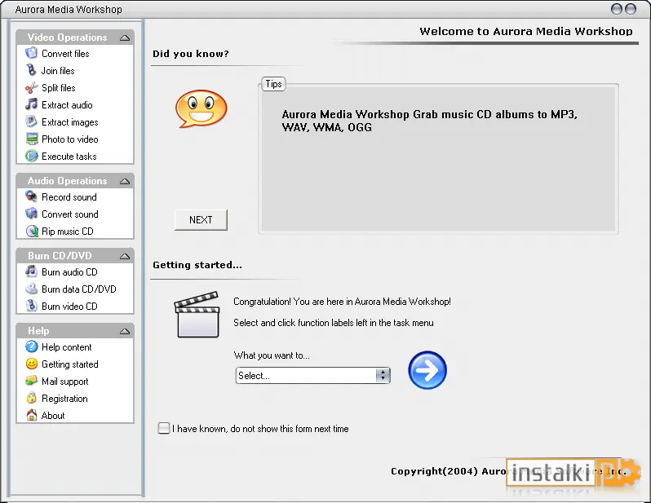Click the Getting started smiley icon

pos(32,364)
